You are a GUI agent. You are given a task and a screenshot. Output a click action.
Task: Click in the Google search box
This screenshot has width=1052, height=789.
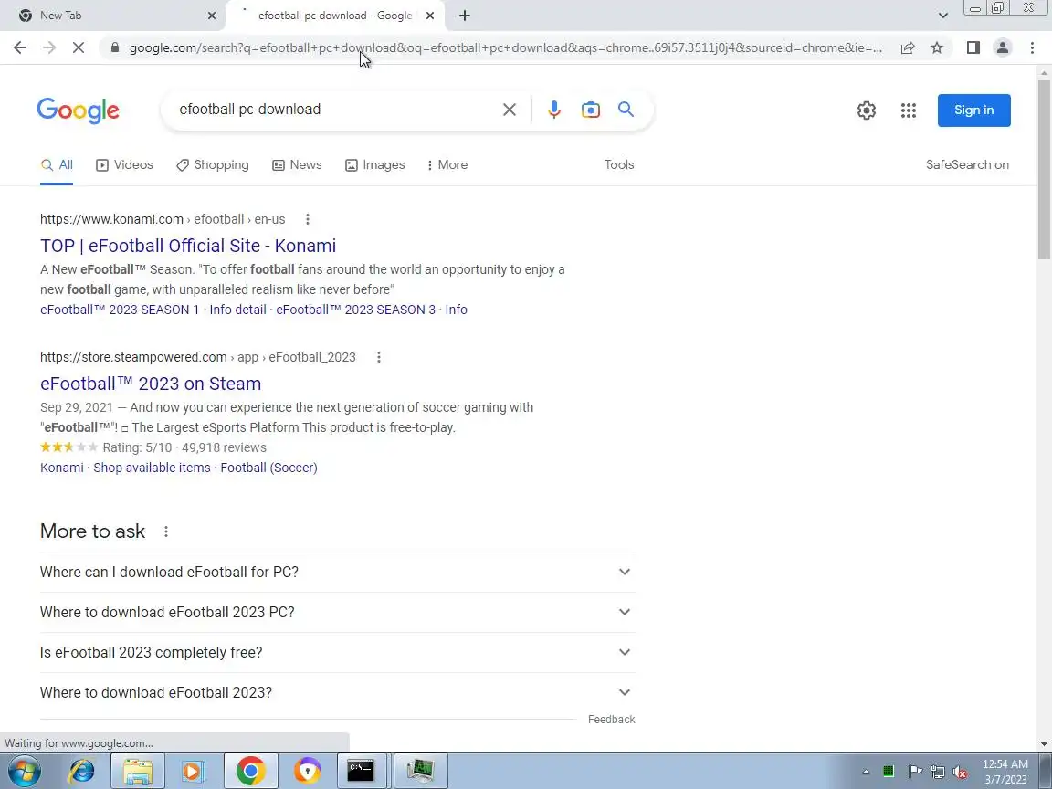coord(335,110)
